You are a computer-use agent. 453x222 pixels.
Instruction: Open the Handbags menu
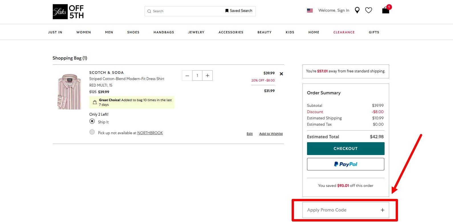click(164, 32)
